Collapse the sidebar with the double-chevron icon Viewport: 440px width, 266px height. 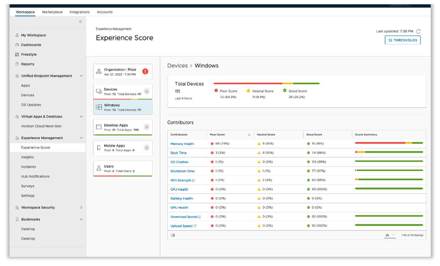coord(80,22)
